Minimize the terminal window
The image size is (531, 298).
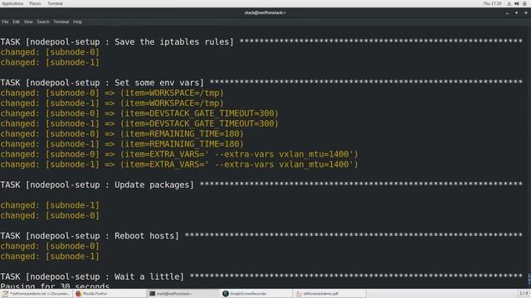(x=507, y=13)
